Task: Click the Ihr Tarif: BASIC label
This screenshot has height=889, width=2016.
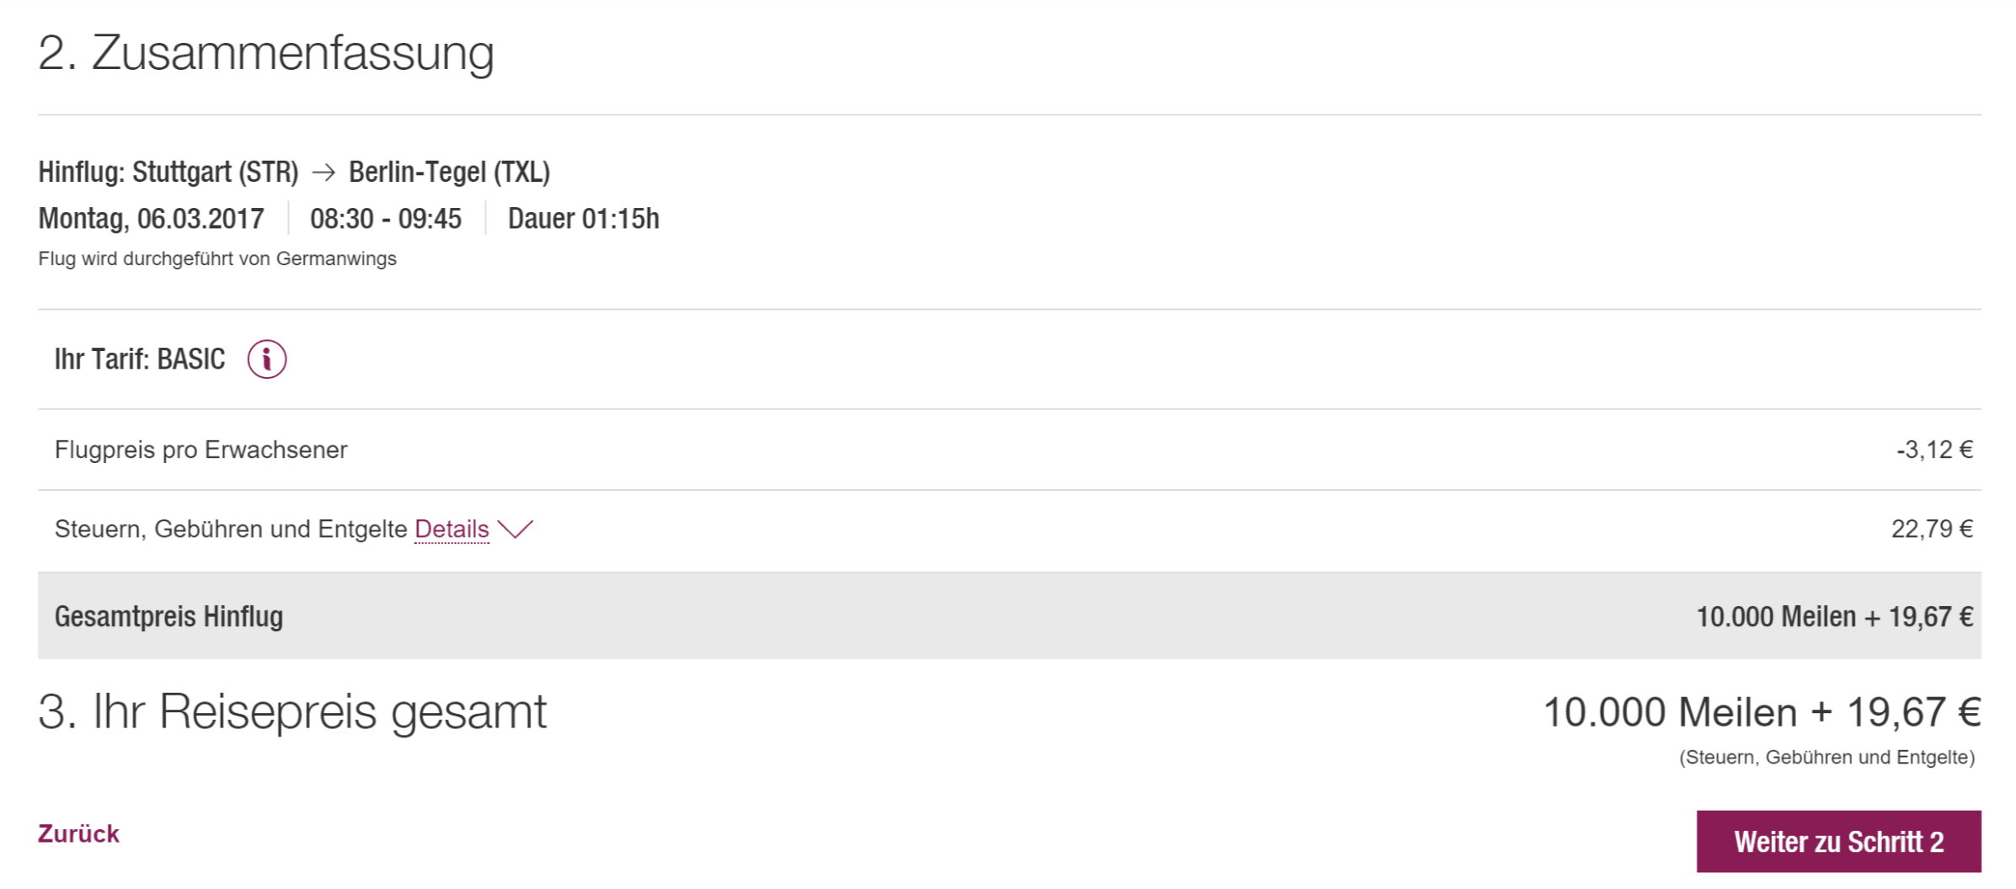Action: 140,359
